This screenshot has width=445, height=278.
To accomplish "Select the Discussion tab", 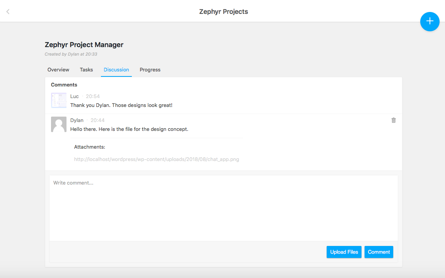I will (116, 70).
